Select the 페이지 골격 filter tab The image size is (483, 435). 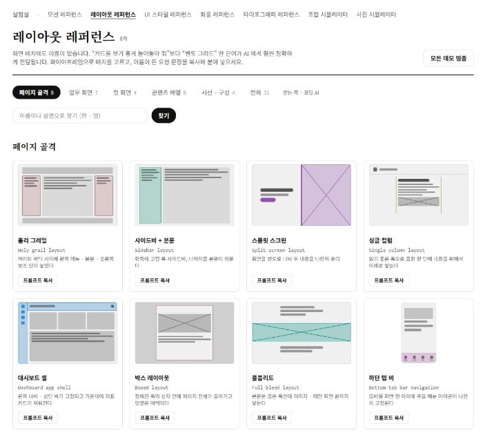point(37,93)
